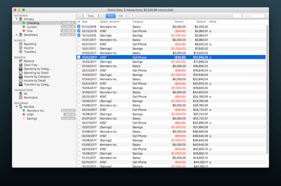Click the Primary account bank icon
The image size is (281, 186).
[21, 19]
